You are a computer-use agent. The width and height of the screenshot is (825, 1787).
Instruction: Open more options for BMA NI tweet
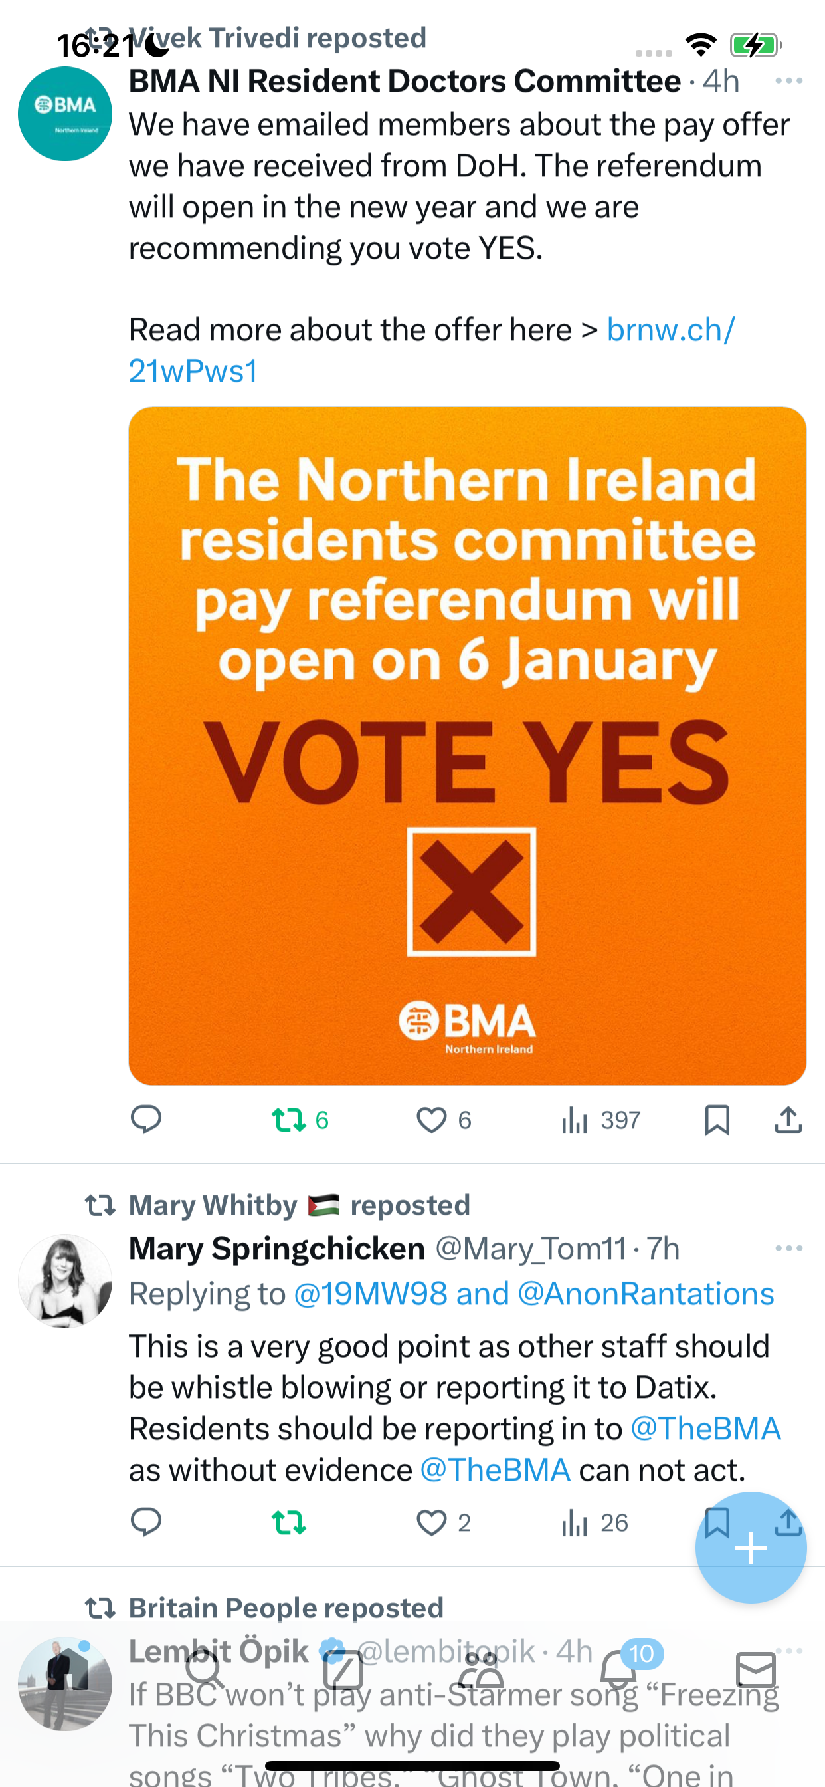789,81
